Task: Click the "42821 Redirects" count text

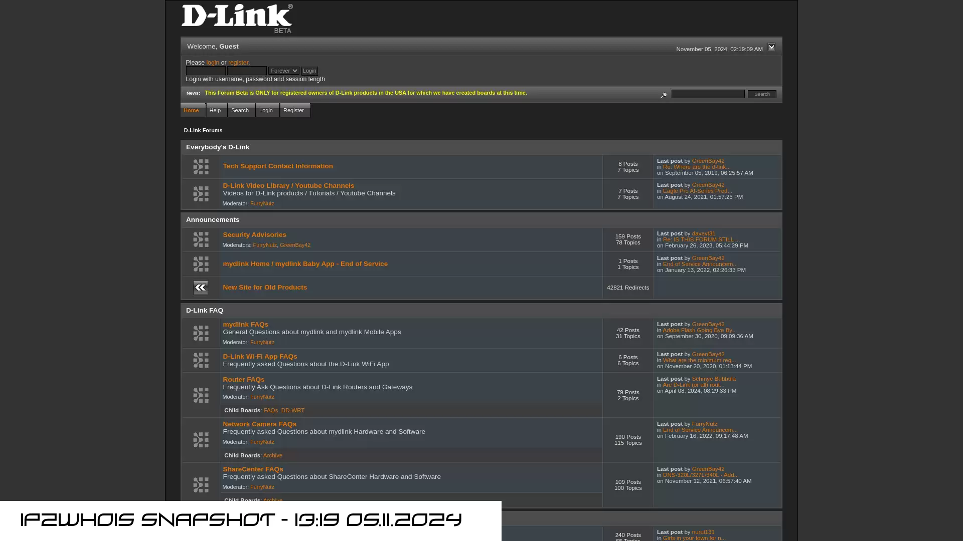Action: pyautogui.click(x=628, y=288)
